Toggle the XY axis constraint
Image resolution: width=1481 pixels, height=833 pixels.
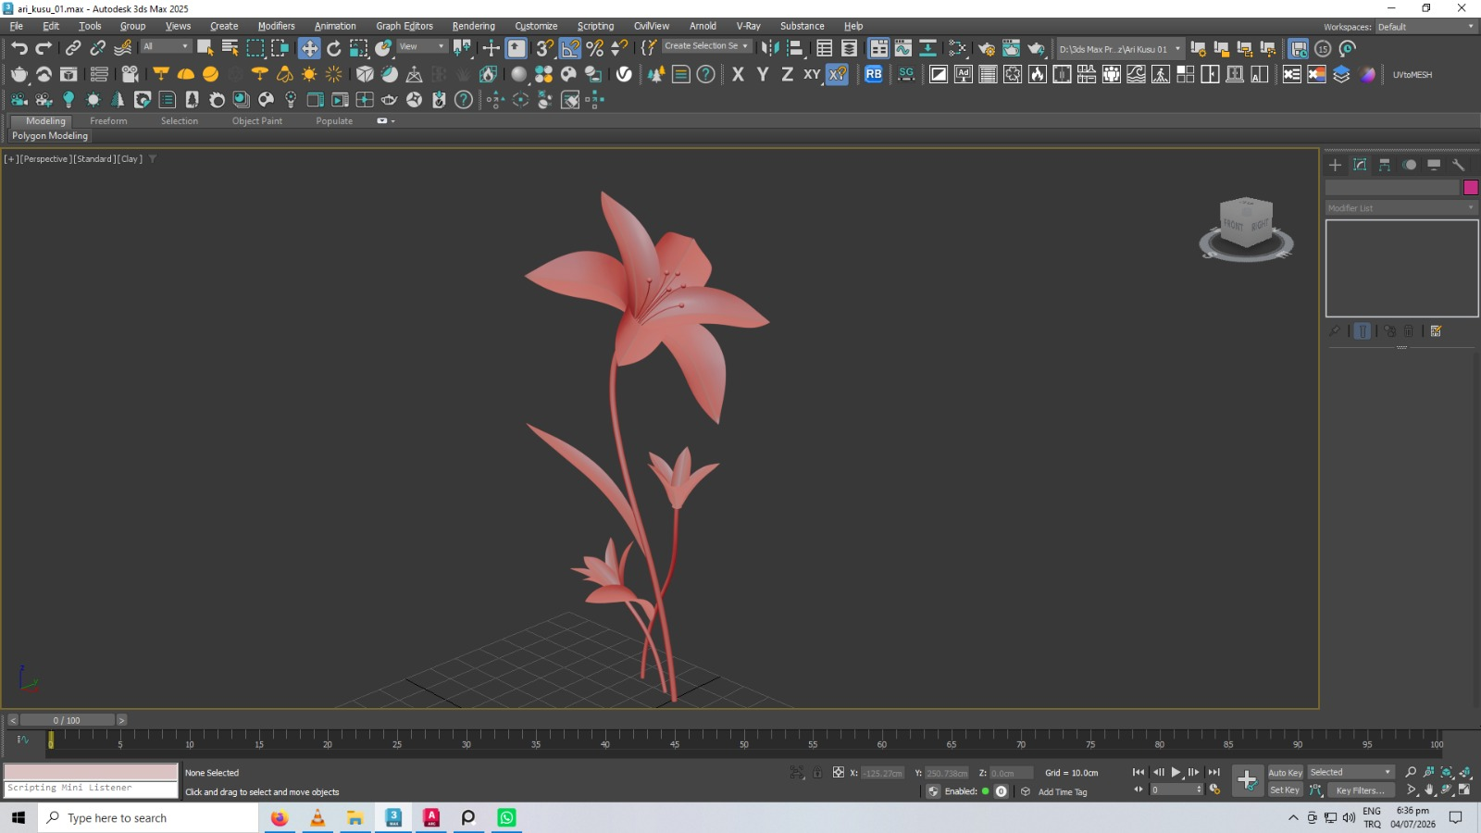812,74
